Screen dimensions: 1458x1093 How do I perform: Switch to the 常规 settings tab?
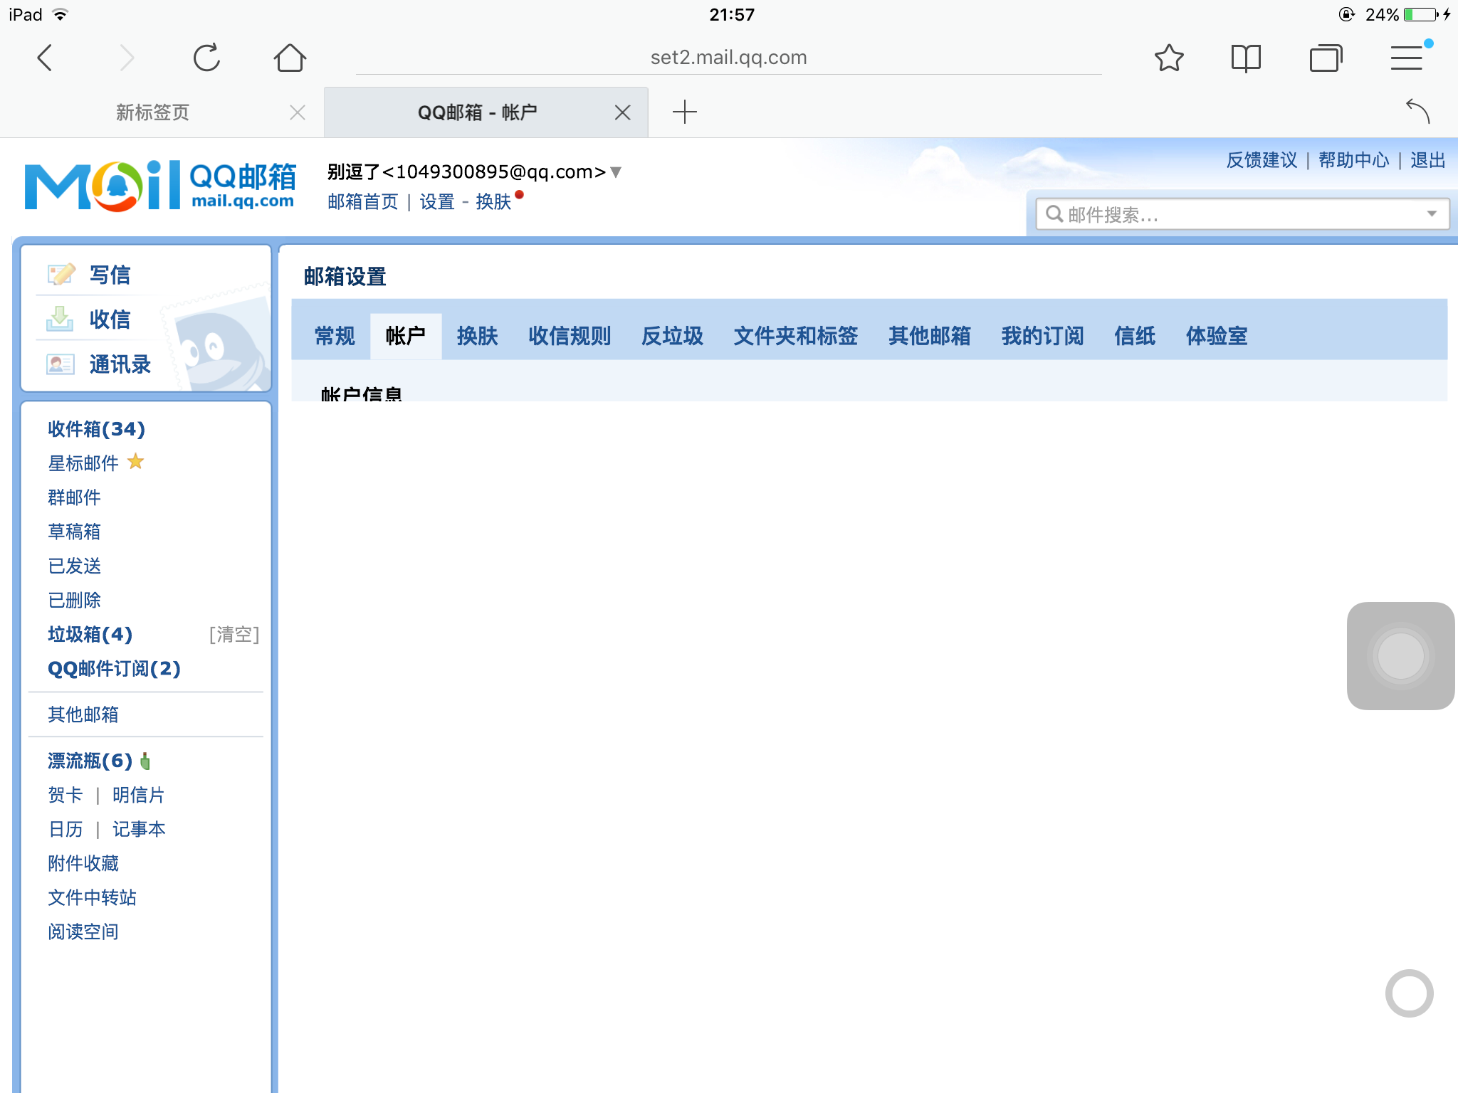tap(335, 336)
